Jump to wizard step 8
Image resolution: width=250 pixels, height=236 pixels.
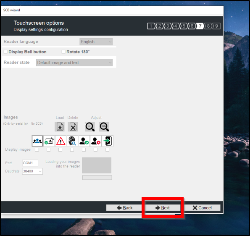(x=208, y=26)
